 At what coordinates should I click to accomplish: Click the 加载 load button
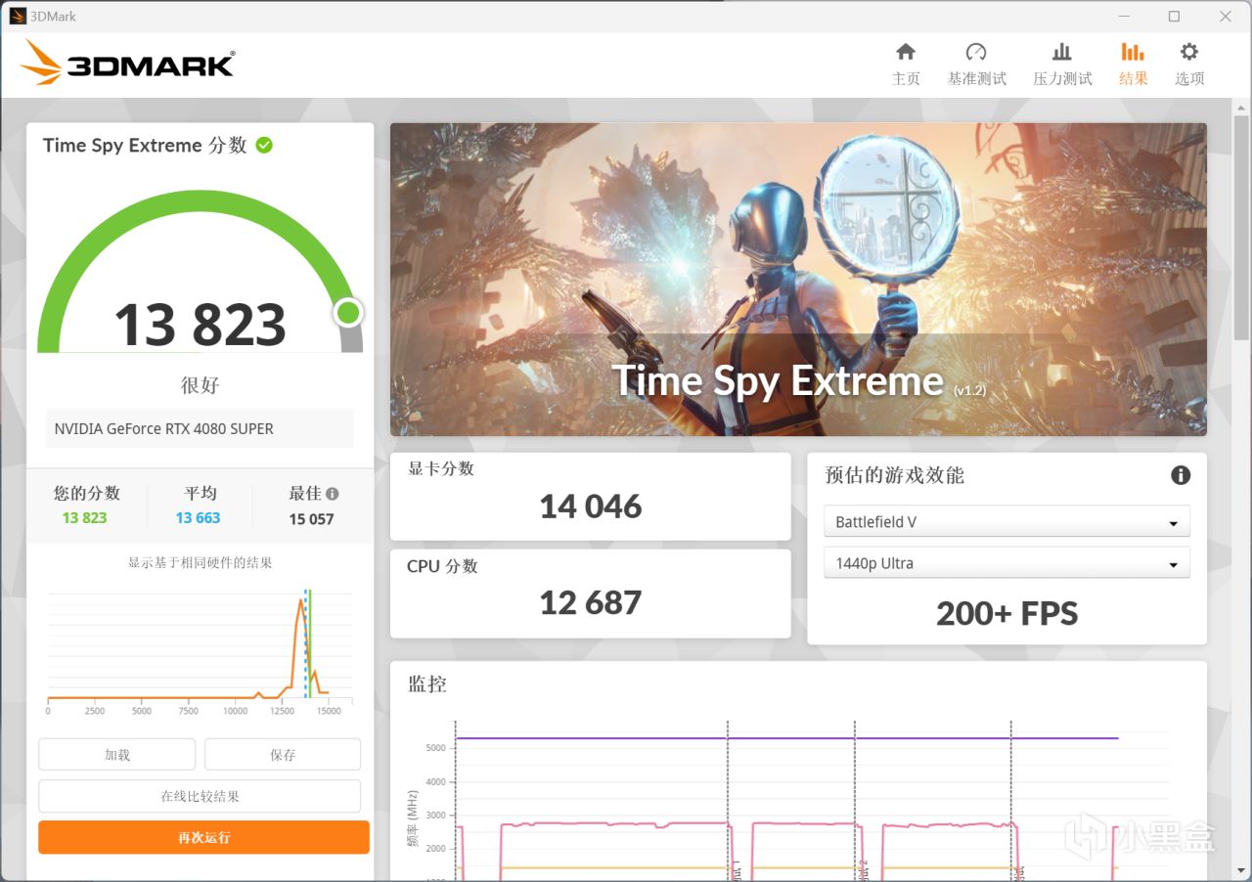(117, 754)
